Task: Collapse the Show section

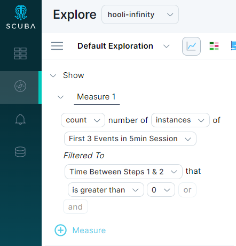Action: click(x=53, y=75)
